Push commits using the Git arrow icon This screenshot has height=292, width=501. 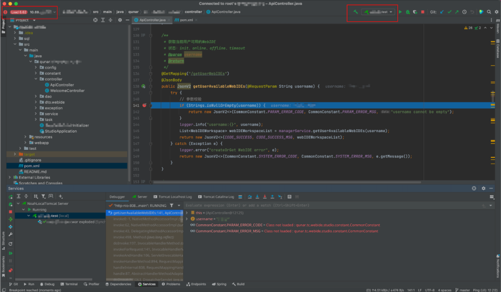[x=457, y=12]
